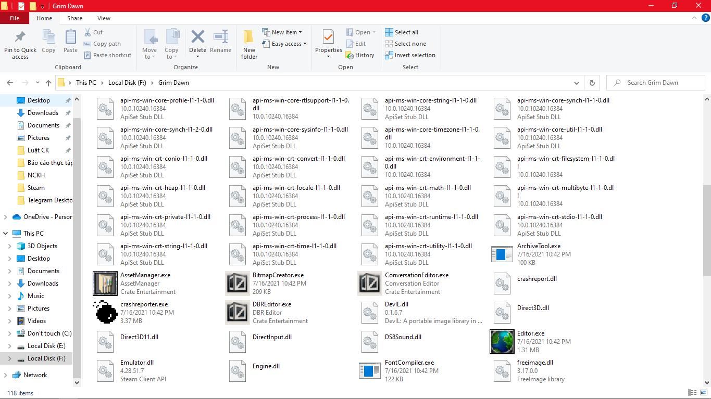Open the File menu
Viewport: 711px width, 399px height.
click(15, 18)
